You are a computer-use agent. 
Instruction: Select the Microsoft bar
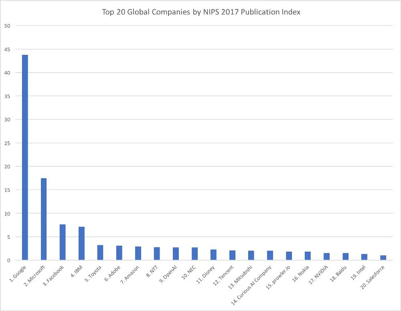pyautogui.click(x=44, y=219)
